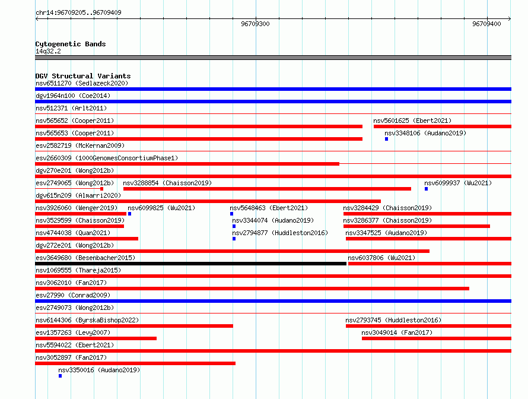Click nsv3049014 (Fan2017) label

tap(397, 332)
